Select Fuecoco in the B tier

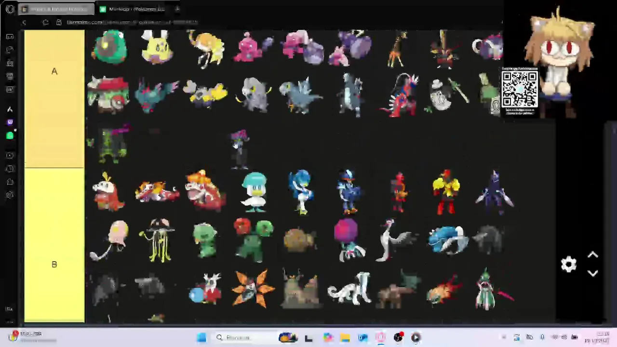pos(108,192)
